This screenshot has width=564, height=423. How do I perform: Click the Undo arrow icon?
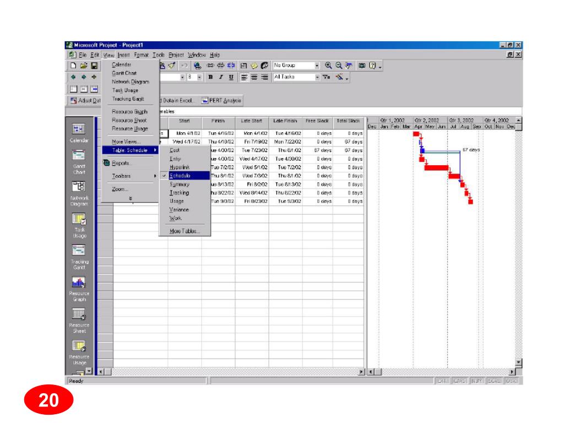(x=184, y=66)
